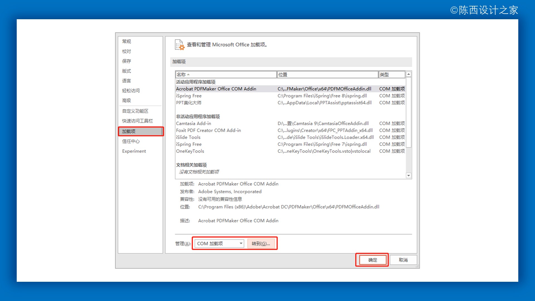Screen dimensions: 535x301
Task: Click the iSlideTools.Loader.x64.dll location cell
Action: [x=326, y=137]
